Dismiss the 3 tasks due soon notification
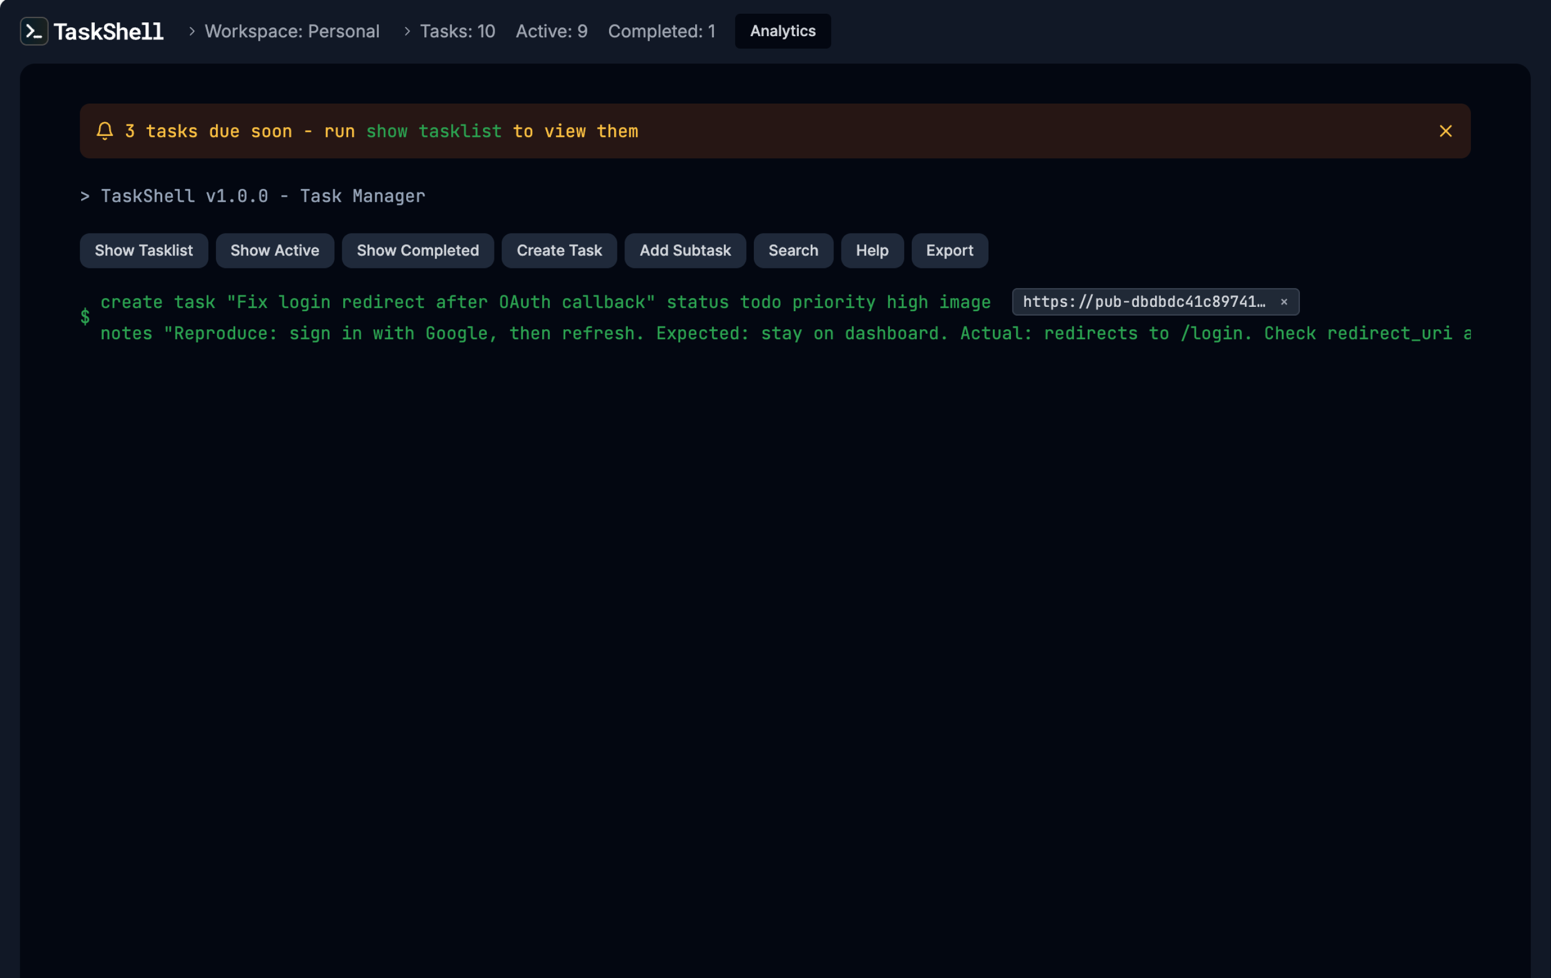This screenshot has width=1551, height=978. click(1446, 131)
